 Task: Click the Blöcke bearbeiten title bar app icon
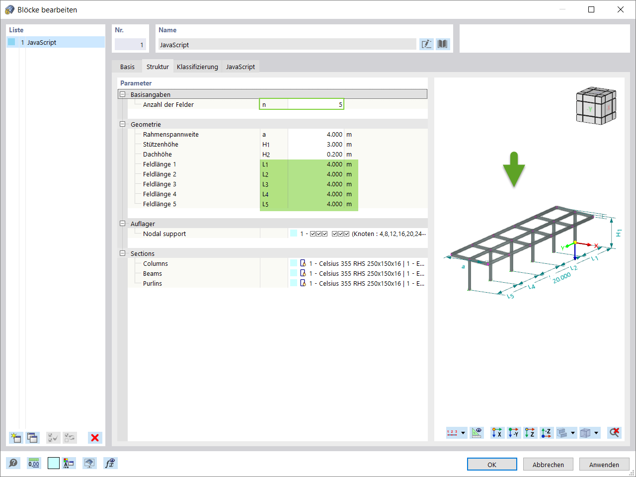click(9, 9)
